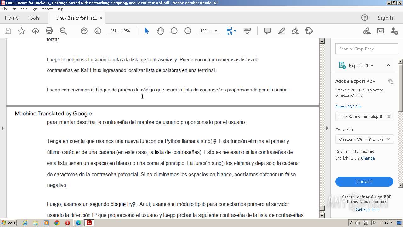403x227 pixels.
Task: Open the Window menu
Action: point(47,9)
